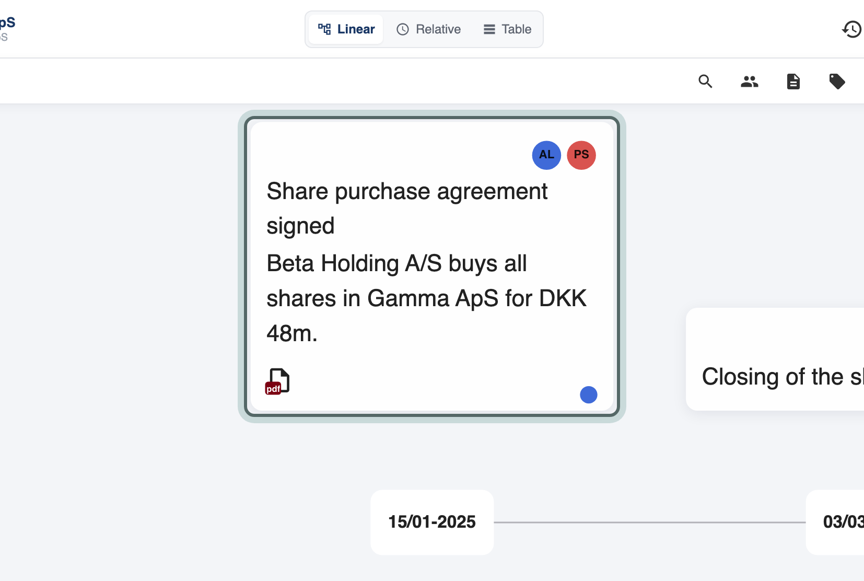Screen dimensions: 864x581
Task: Click the Share purchase agreement signed title
Action: coord(407,208)
